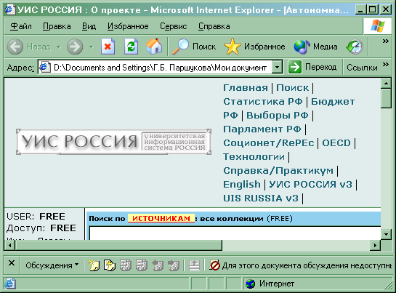Open the Парламент РФ link
The width and height of the screenshot is (396, 293).
(x=262, y=129)
